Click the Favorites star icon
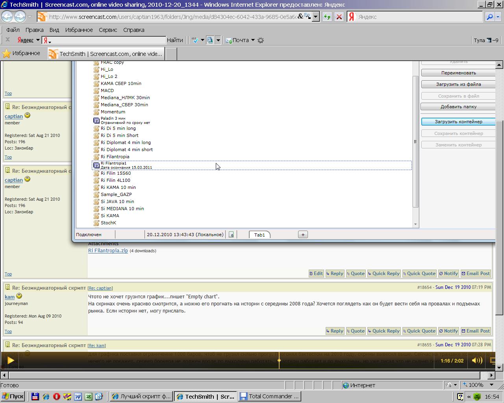The width and height of the screenshot is (504, 403). 7,54
